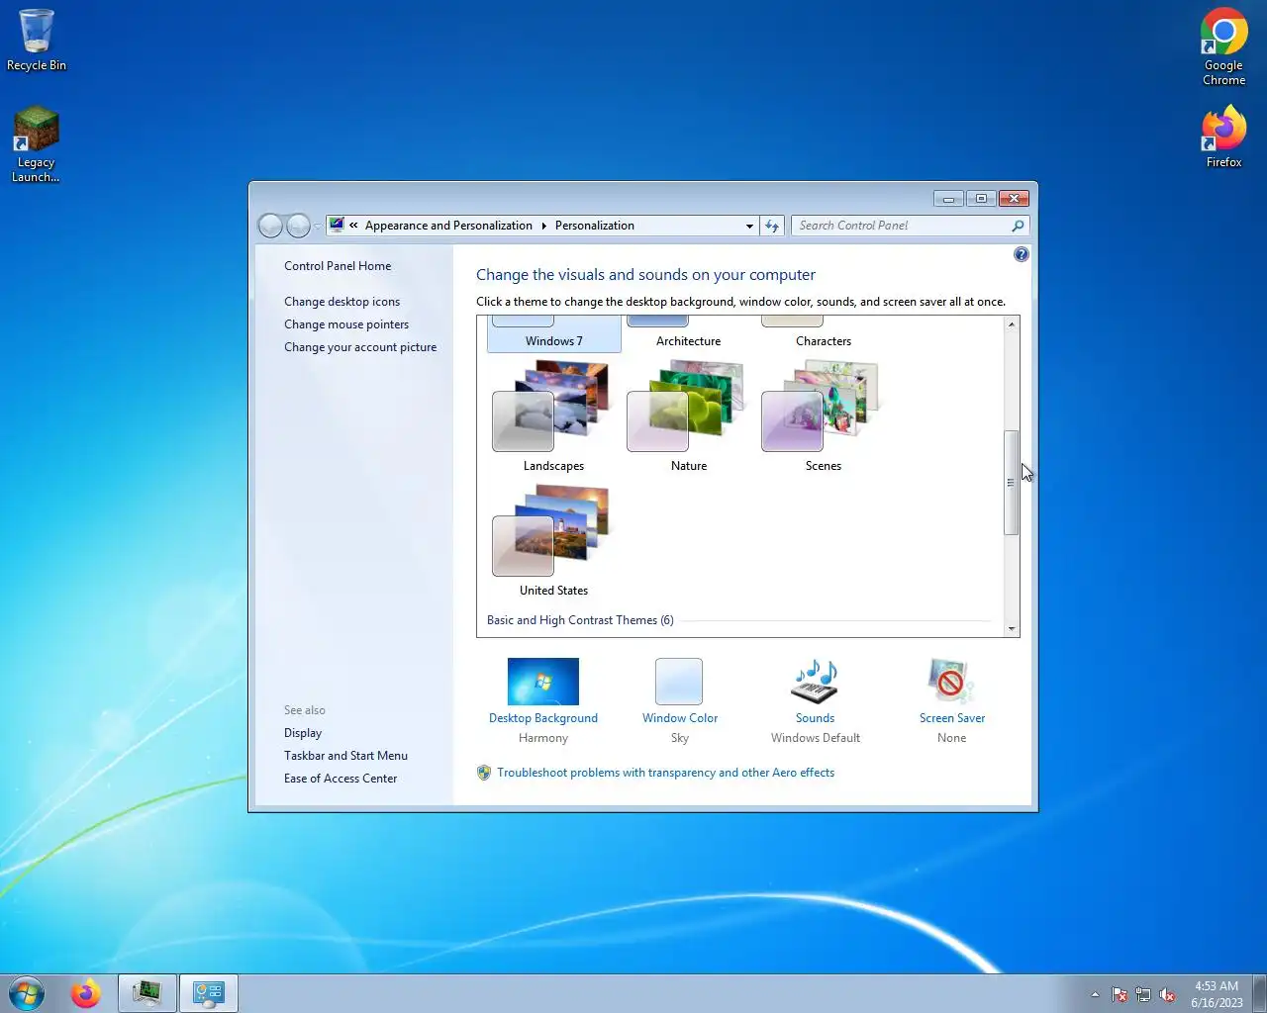Click the Help question mark icon
Screen dimensions: 1267x1013
coord(1022,254)
